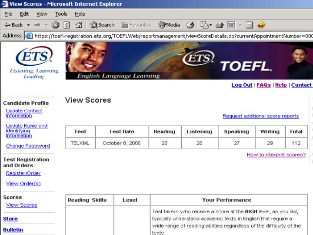Click the page icon in Address bar
Image resolution: width=313 pixels, height=235 pixels.
[29, 36]
